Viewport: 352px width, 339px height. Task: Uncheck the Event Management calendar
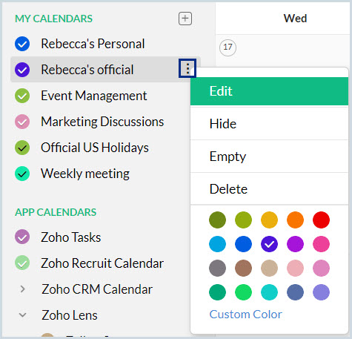[22, 96]
